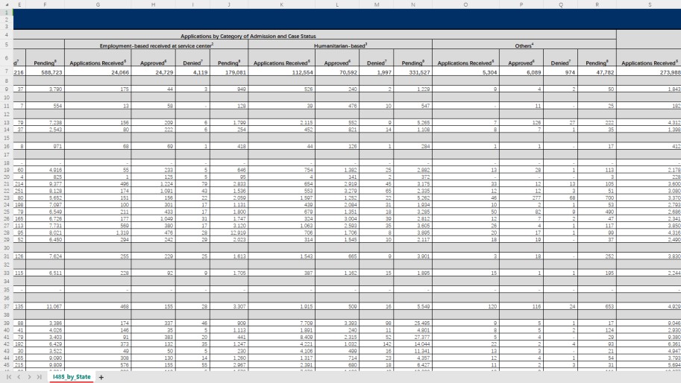
Task: Click 'Applications Received' header under Others
Action: click(x=465, y=63)
